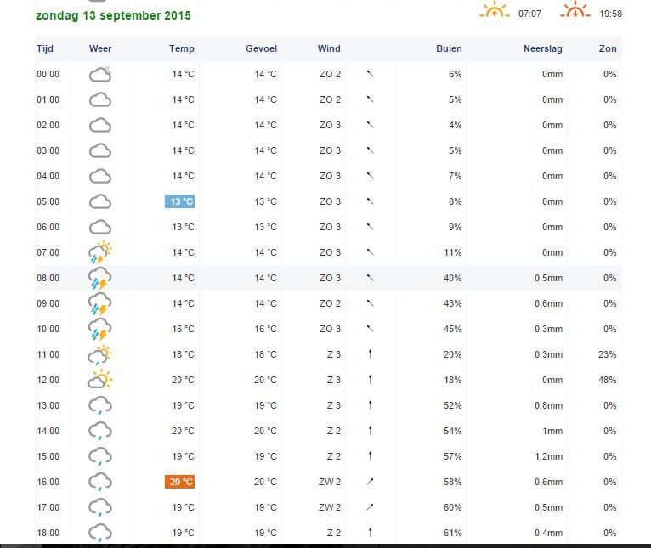Click the 1.2mm precipitation value at 15:00
Image resolution: width=651 pixels, height=548 pixels.
(548, 456)
